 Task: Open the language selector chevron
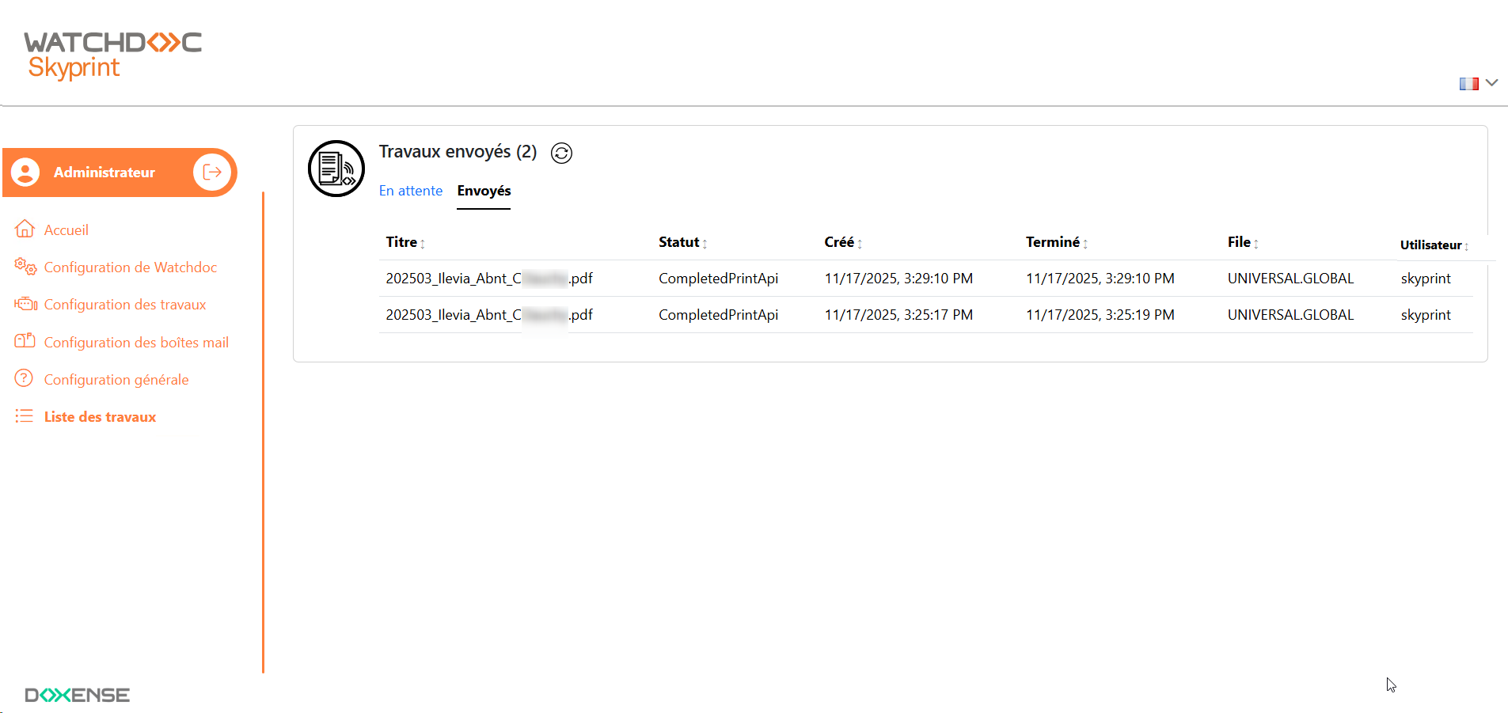tap(1491, 82)
